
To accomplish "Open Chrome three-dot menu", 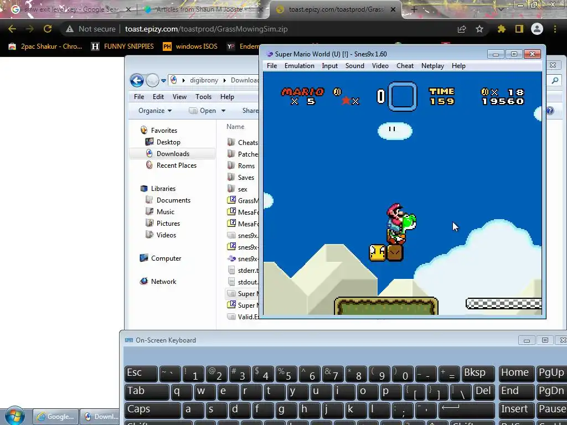I will tap(555, 29).
